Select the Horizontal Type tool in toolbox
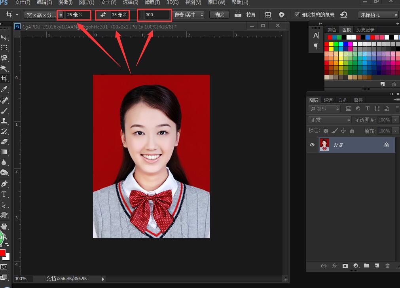400x288 pixels. click(x=4, y=194)
